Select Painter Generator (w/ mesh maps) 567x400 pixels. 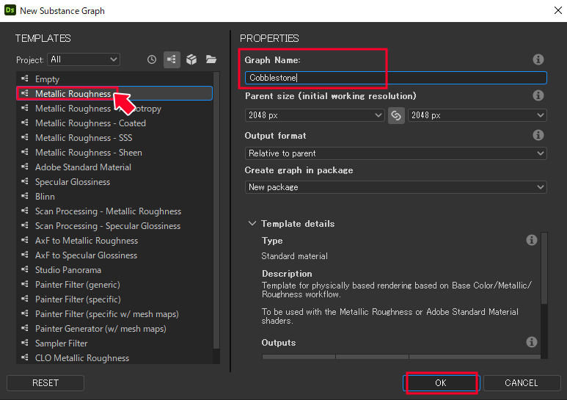point(114,328)
